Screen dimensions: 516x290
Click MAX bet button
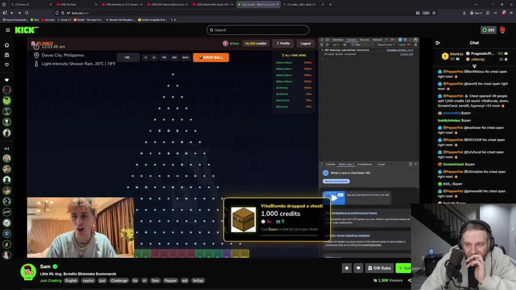pyautogui.click(x=185, y=57)
